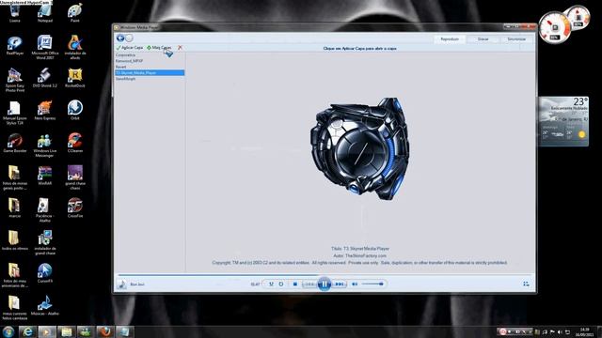Open the Game Booster shortcut
Viewport: 602px width, 338px height.
coord(15,144)
